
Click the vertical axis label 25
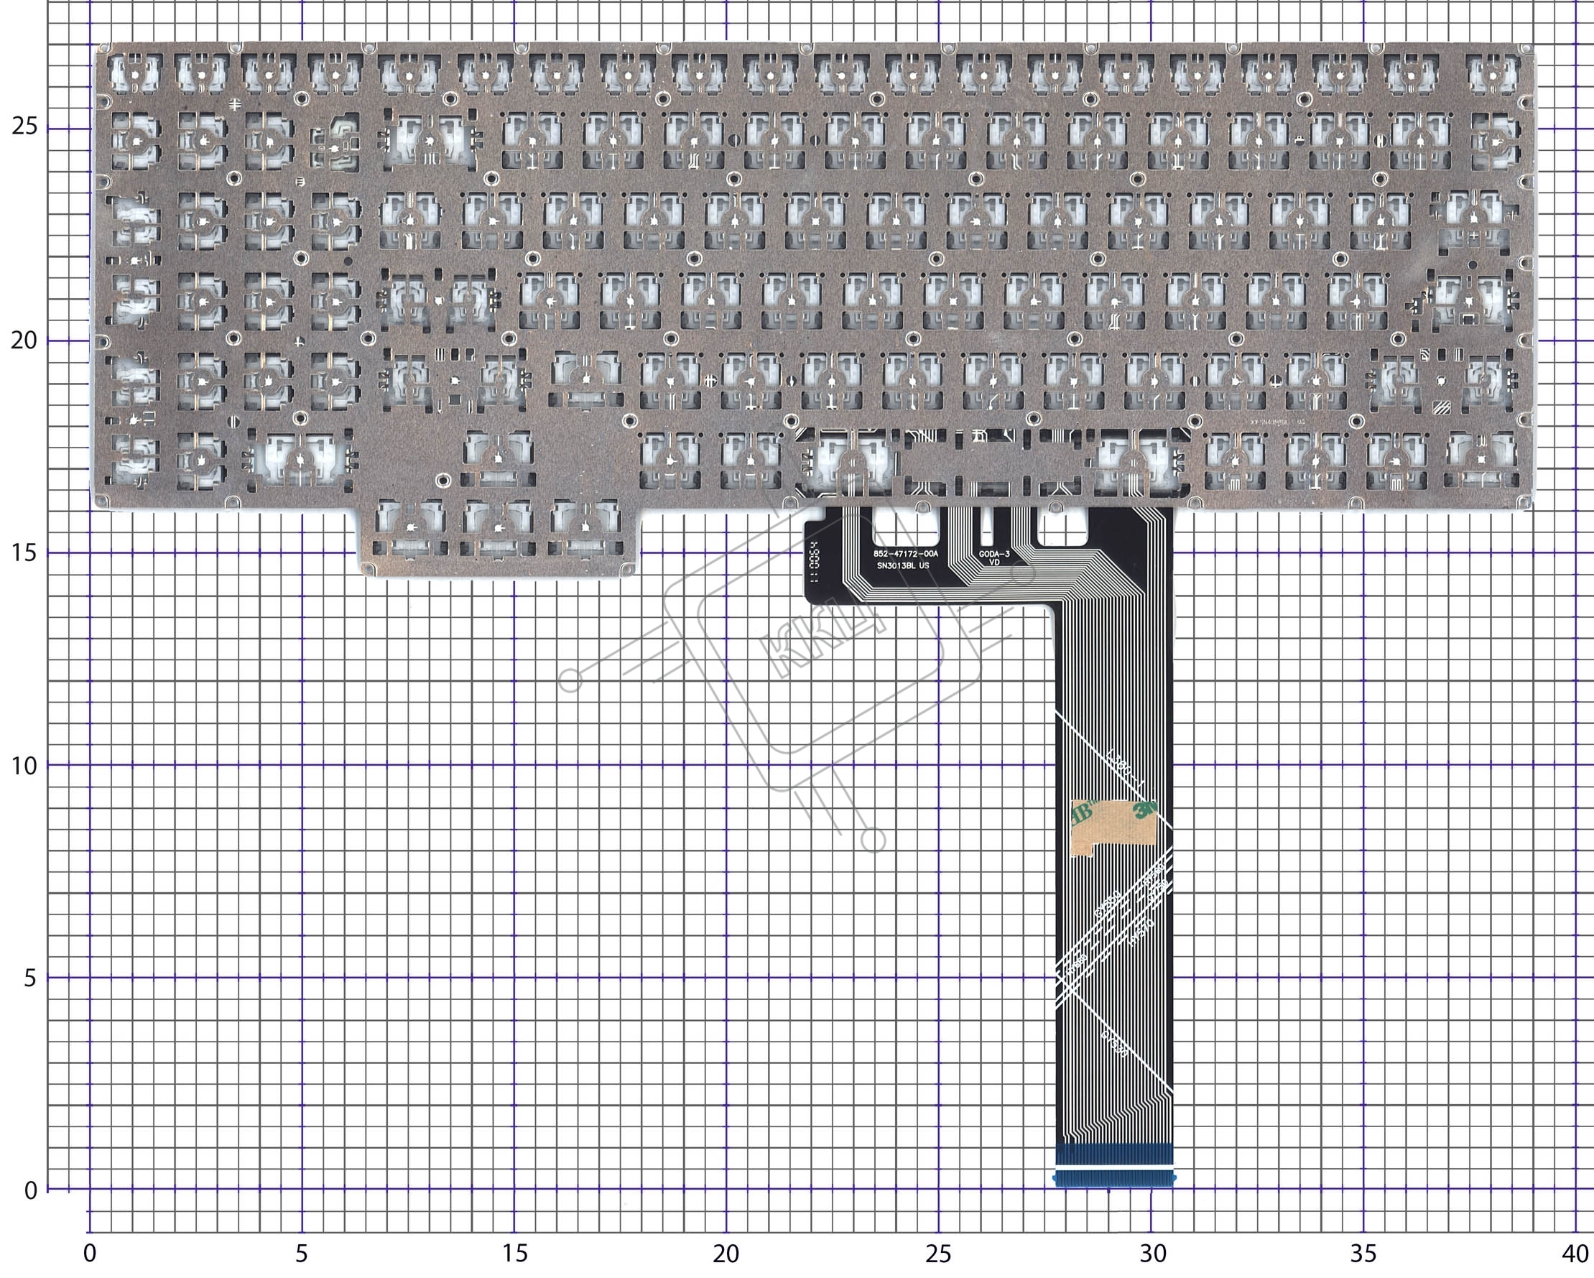coord(24,126)
